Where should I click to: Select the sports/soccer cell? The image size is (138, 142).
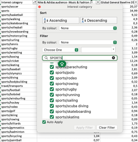(19, 6)
